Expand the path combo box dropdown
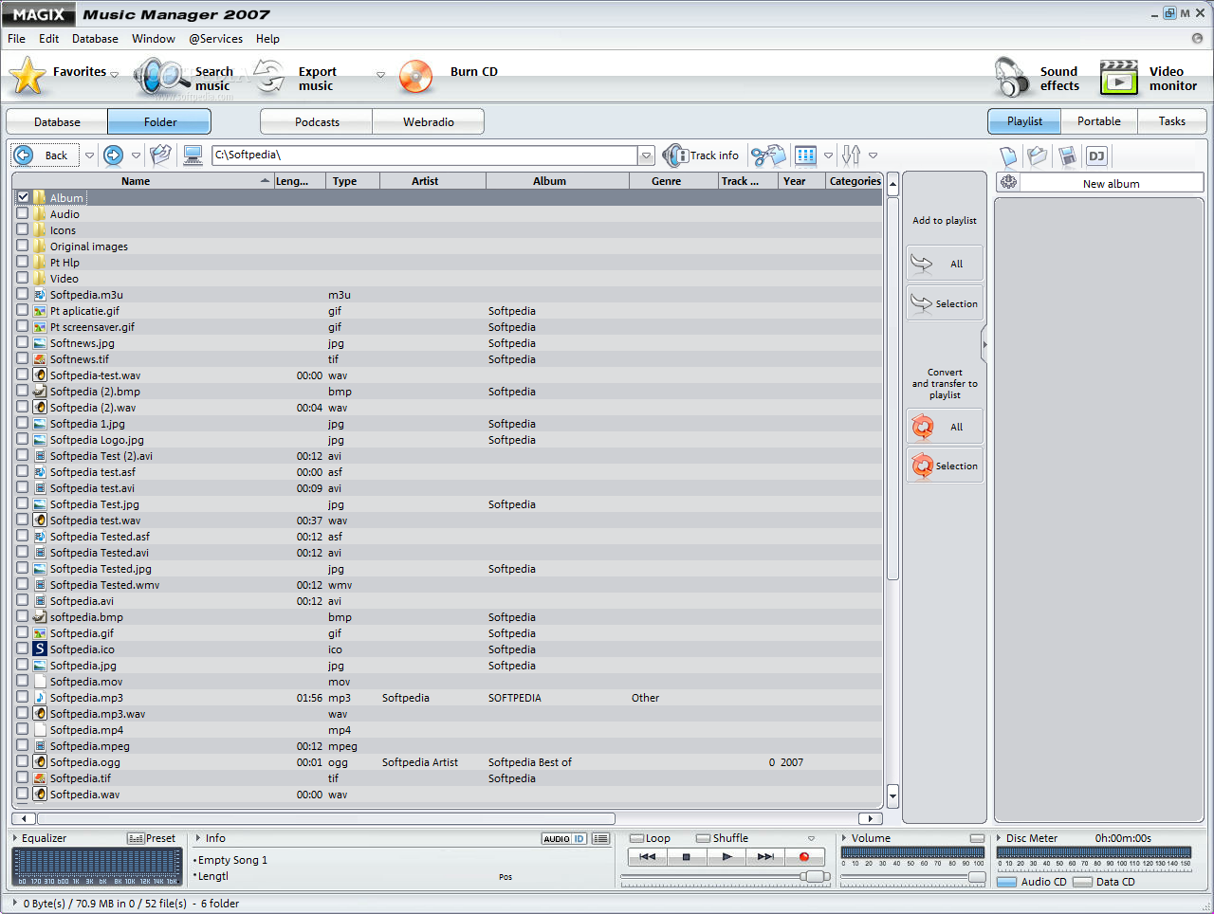 (646, 155)
